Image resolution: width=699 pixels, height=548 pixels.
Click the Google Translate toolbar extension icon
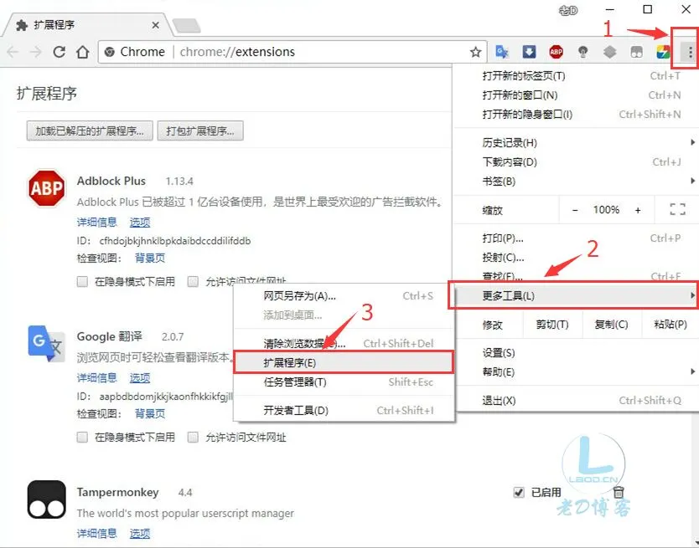502,52
